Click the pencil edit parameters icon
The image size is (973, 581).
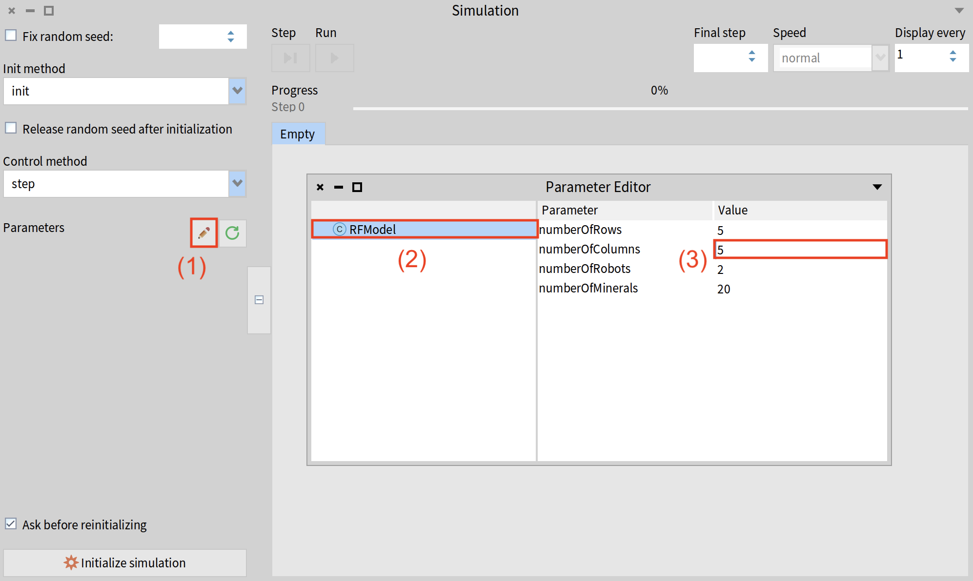pyautogui.click(x=204, y=232)
